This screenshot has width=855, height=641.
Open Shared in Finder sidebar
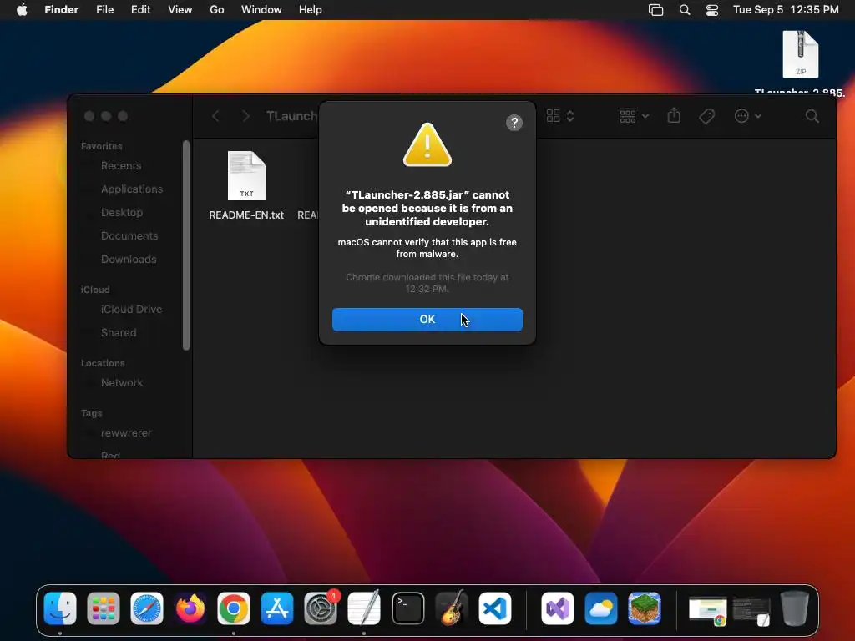(119, 332)
